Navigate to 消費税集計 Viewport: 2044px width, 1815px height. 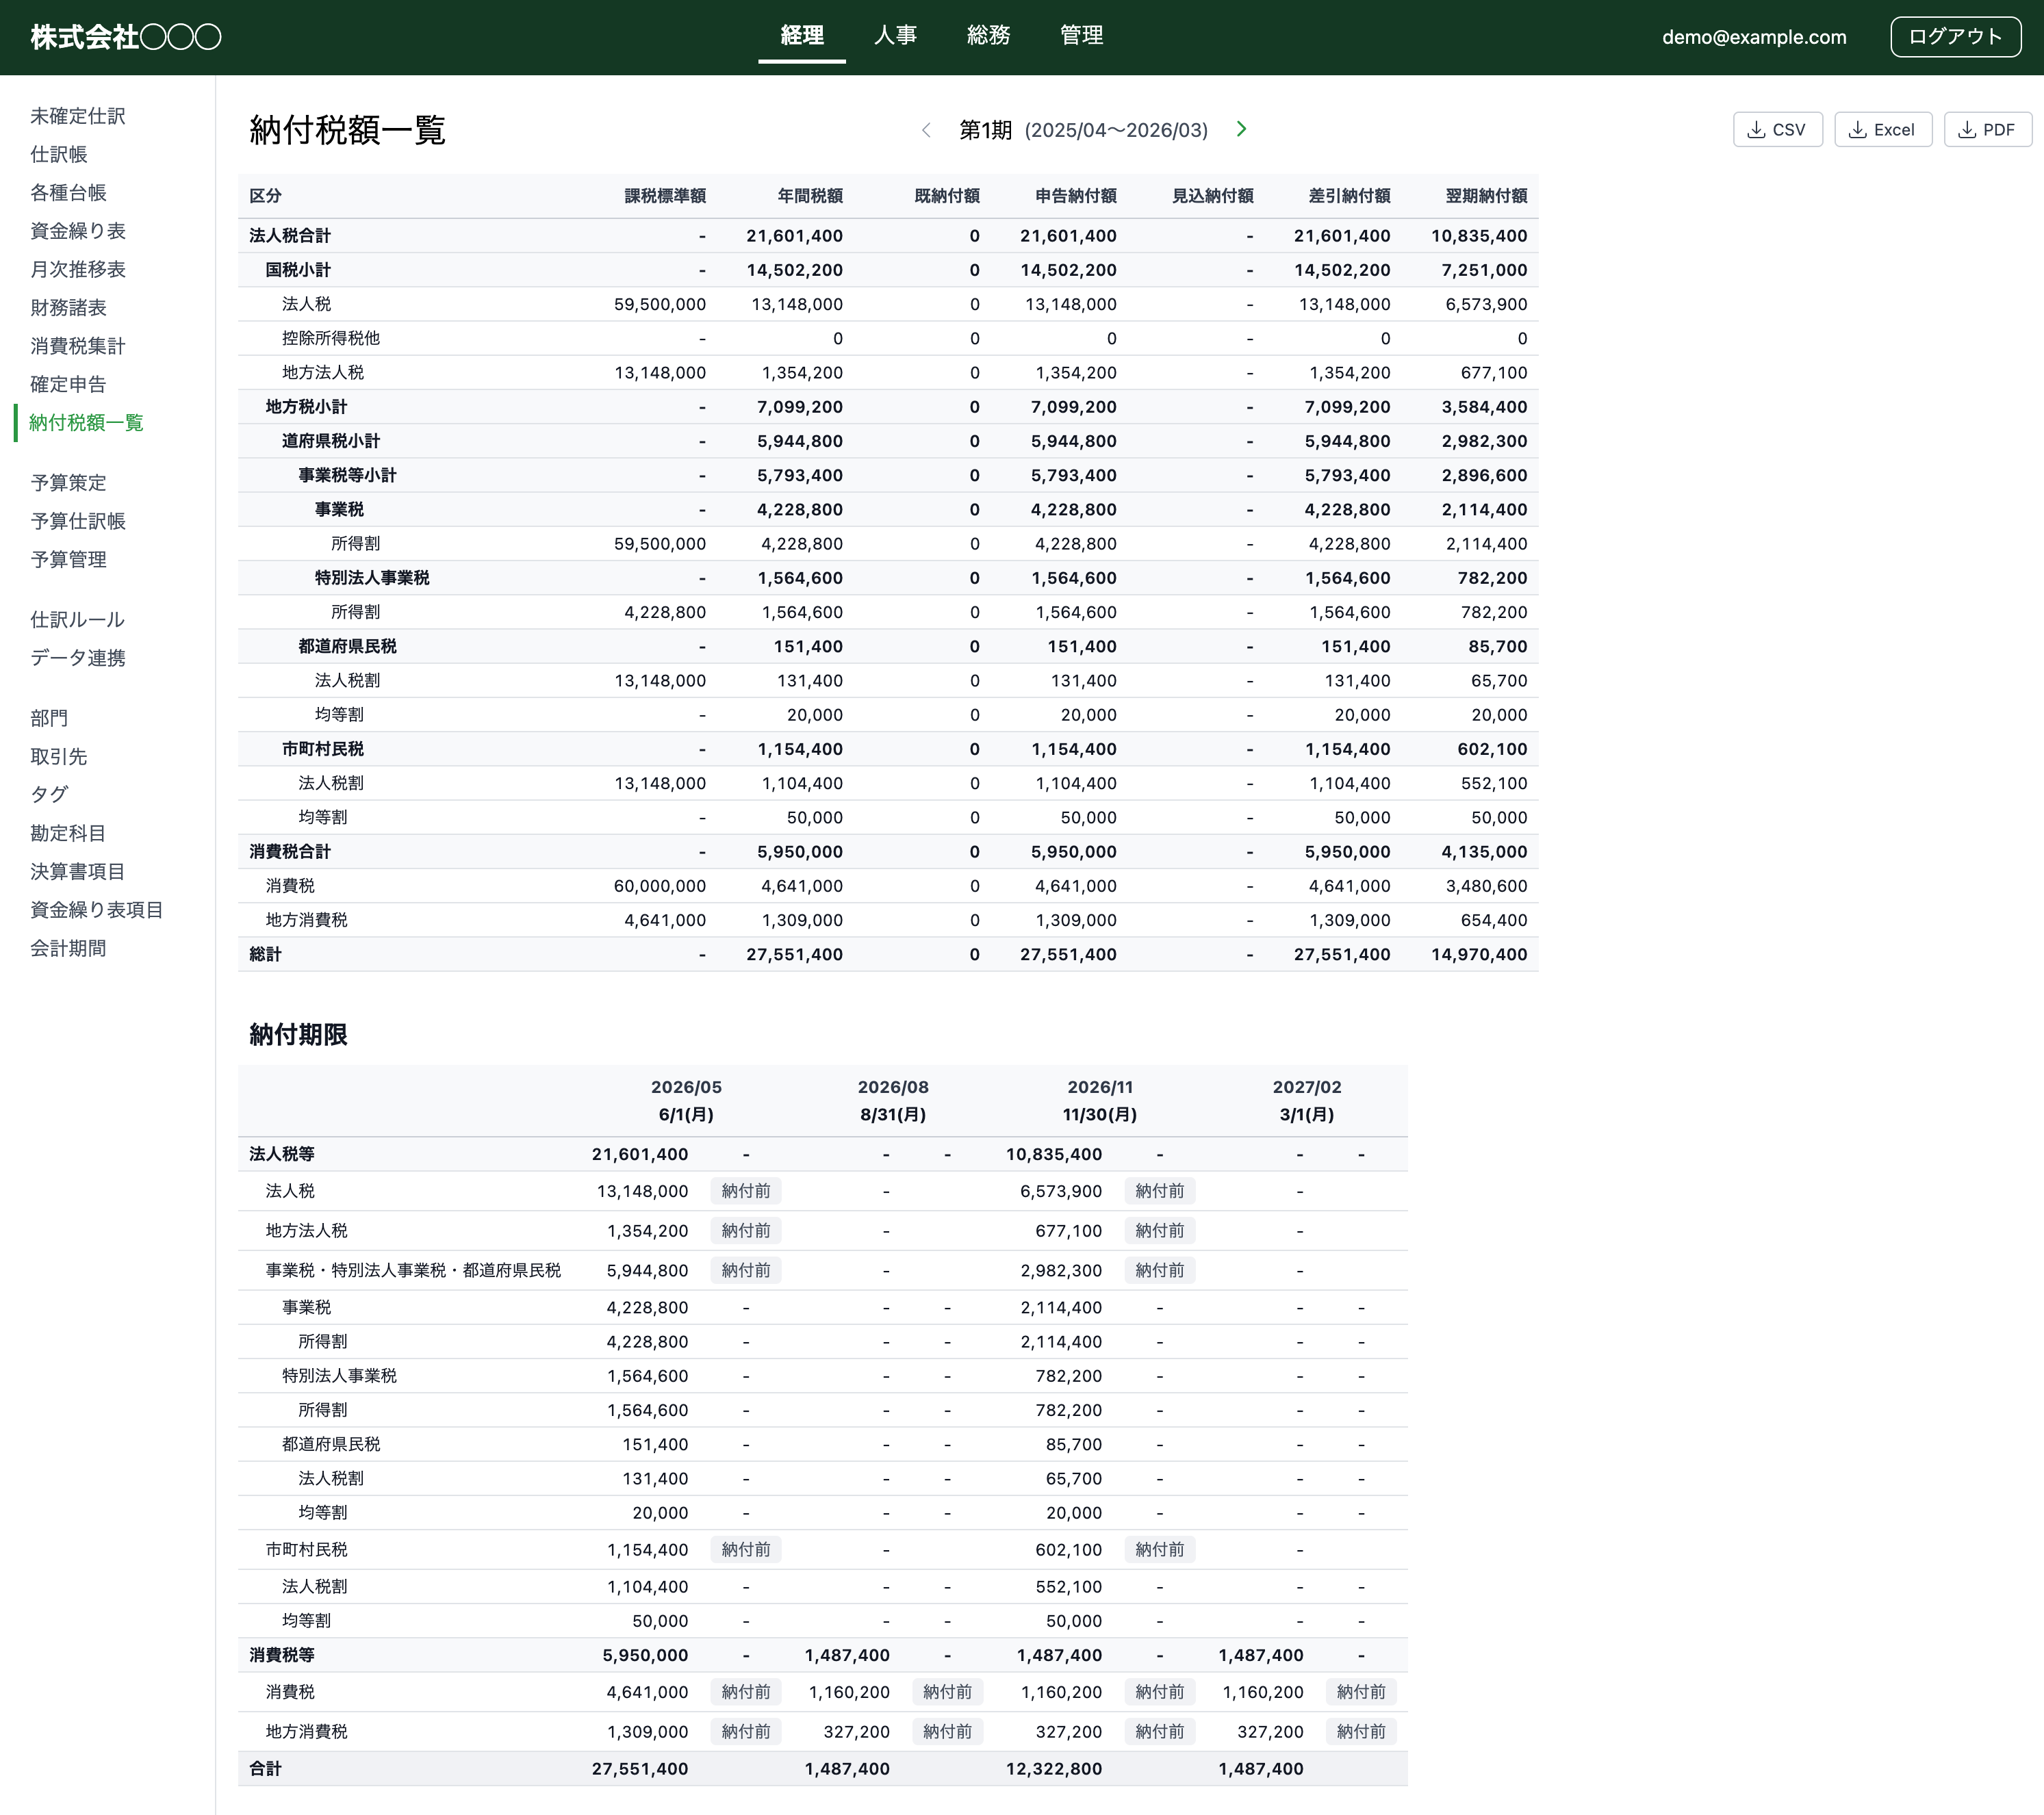point(77,345)
